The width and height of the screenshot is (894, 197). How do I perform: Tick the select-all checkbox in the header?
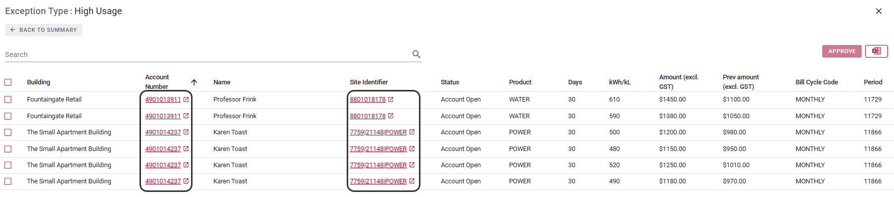pos(8,82)
